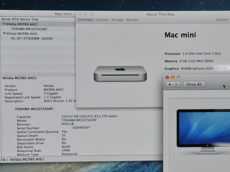
Task: Click the Vendor value NVidia
Action: (49, 86)
